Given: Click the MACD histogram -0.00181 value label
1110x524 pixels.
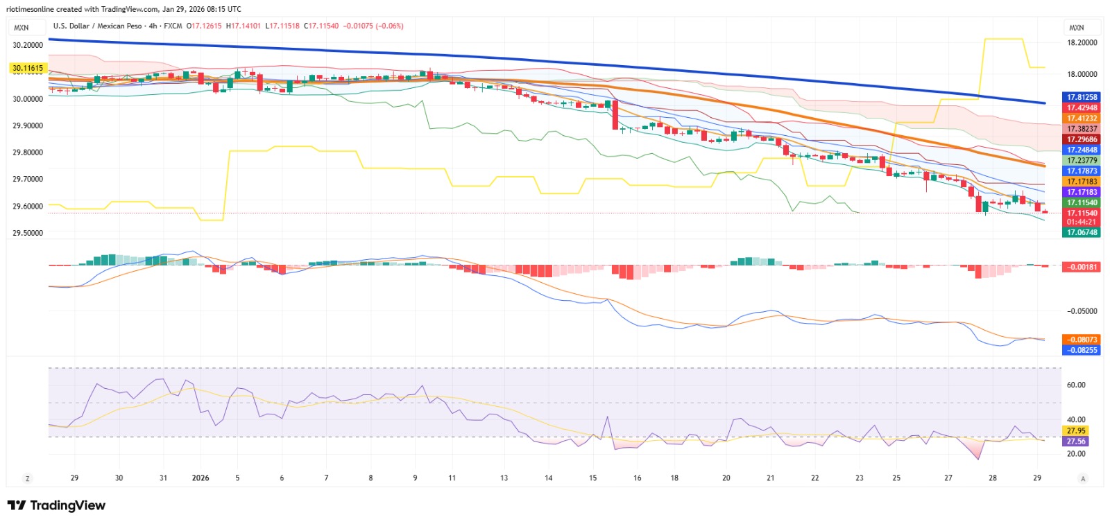Looking at the screenshot, I should pyautogui.click(x=1082, y=267).
